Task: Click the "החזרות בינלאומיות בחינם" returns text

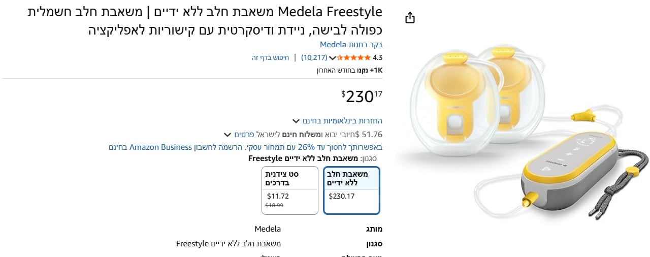Action: point(342,120)
